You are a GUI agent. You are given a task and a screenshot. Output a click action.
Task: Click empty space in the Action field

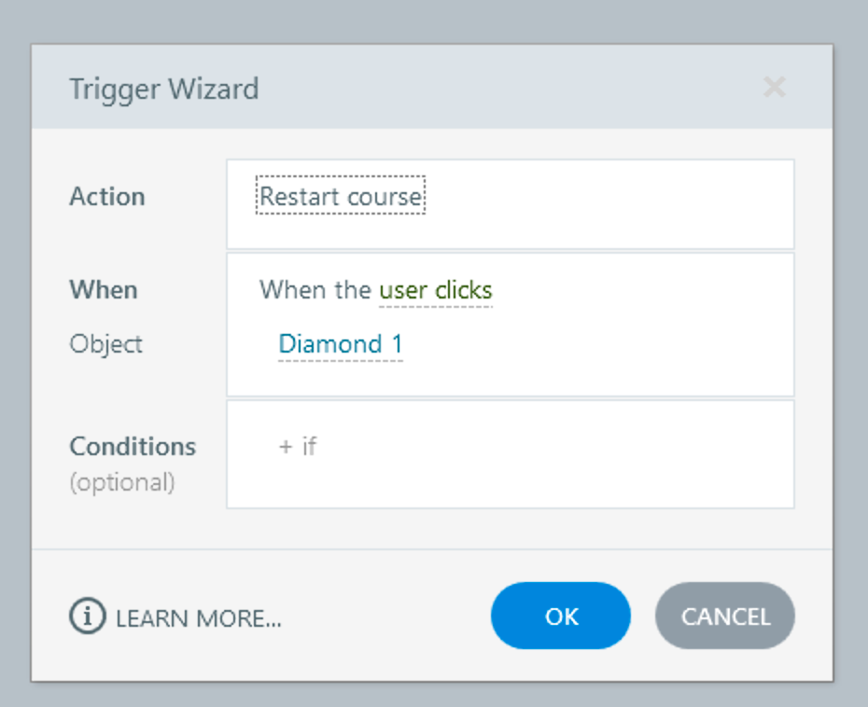point(607,204)
